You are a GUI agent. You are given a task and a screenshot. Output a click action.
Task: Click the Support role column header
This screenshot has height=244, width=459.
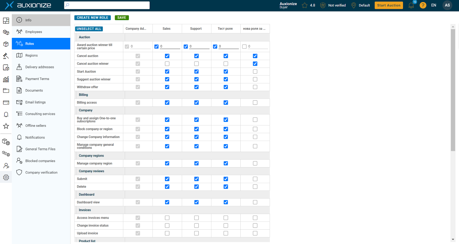pyautogui.click(x=196, y=29)
